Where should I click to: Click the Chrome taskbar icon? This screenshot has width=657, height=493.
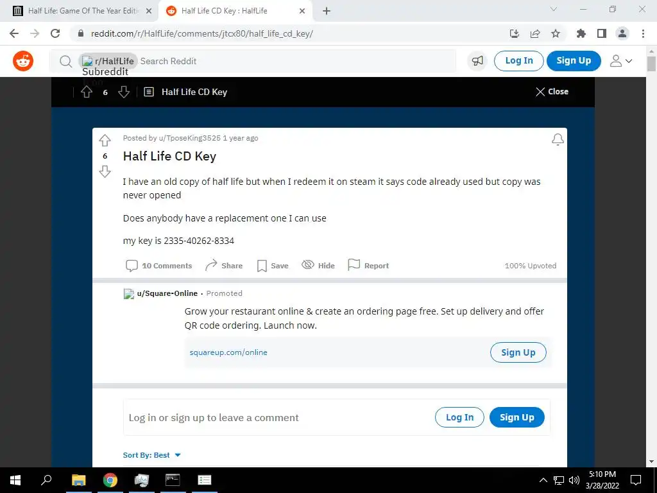[x=110, y=480]
